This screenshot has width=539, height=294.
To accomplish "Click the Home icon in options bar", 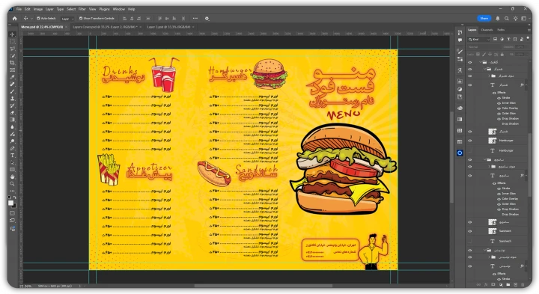I will point(14,19).
